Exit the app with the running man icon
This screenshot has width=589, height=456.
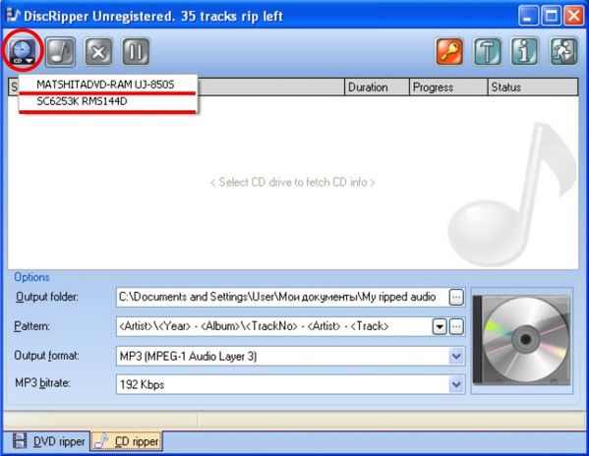point(563,51)
